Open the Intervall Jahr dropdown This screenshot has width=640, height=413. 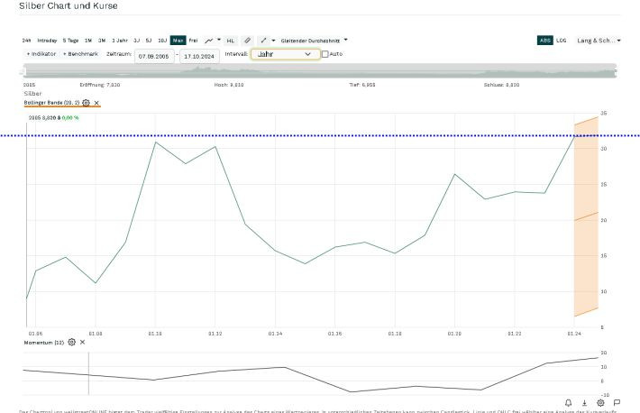tap(286, 54)
